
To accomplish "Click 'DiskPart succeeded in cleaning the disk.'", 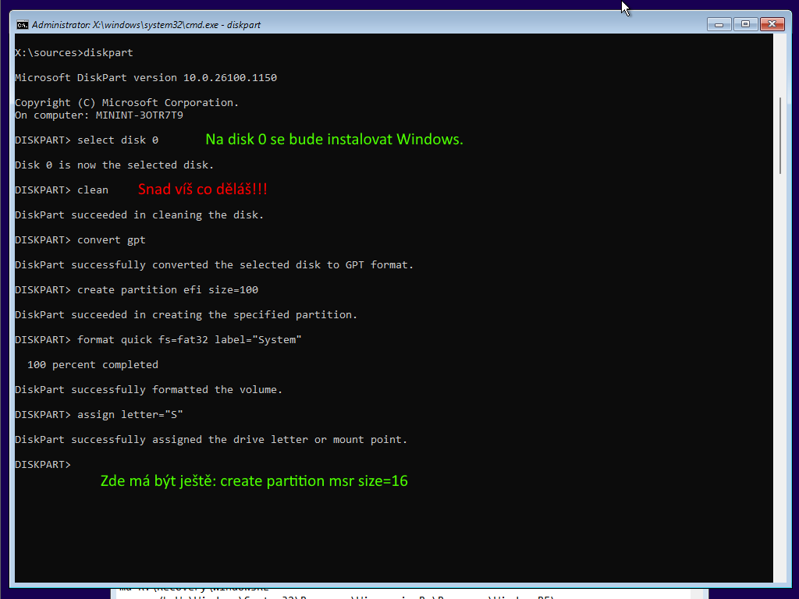I will click(139, 214).
